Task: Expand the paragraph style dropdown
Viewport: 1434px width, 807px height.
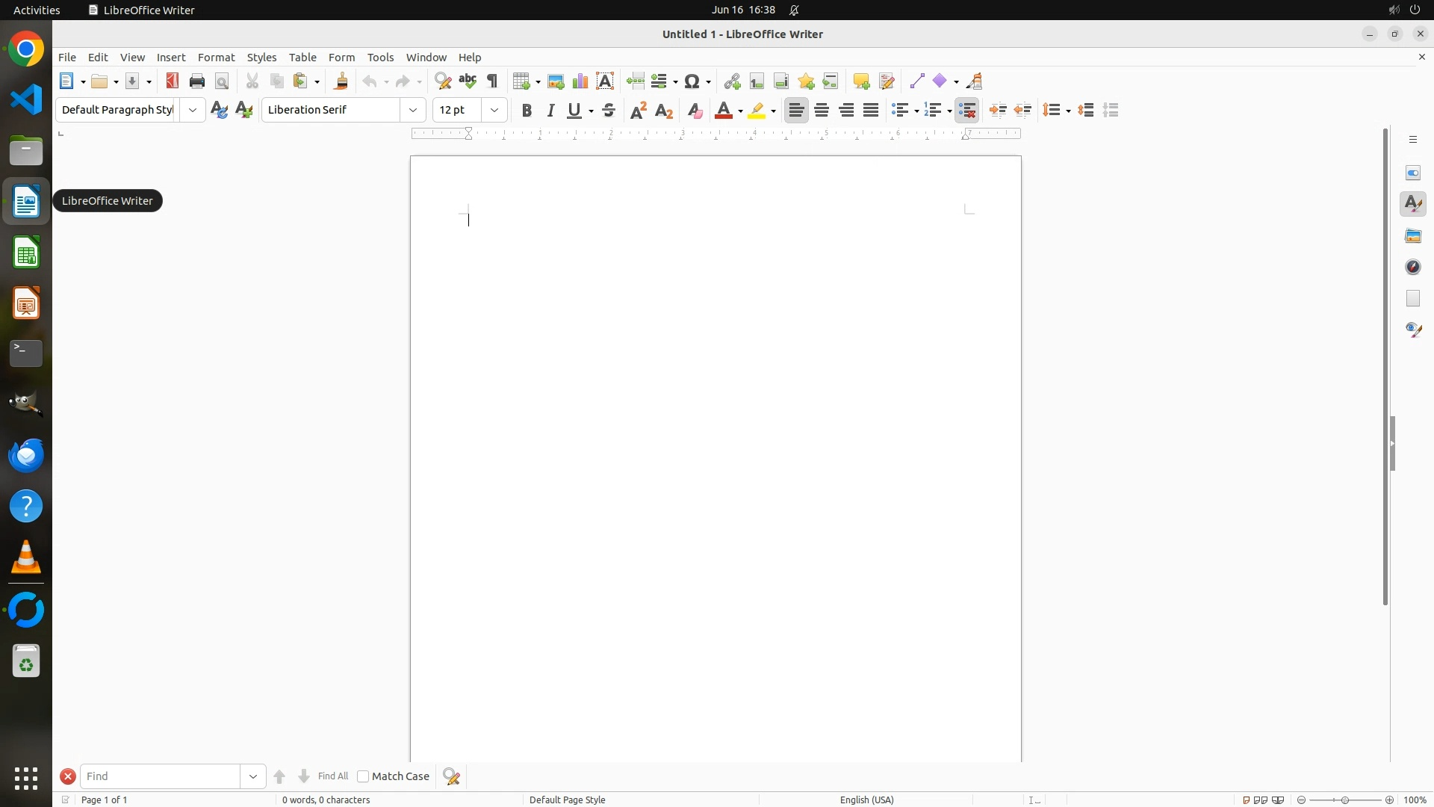Action: (193, 111)
